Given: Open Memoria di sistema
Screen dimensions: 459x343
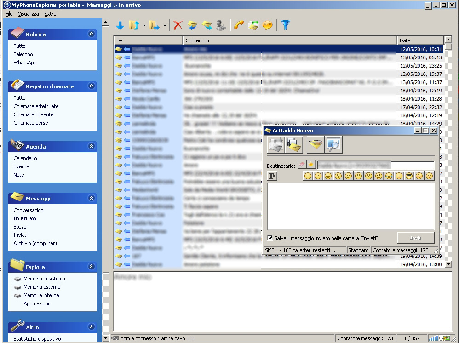Looking at the screenshot, I should point(44,279).
